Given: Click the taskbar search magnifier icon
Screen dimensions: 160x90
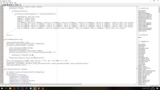Looking at the screenshot, I should point(6,88).
